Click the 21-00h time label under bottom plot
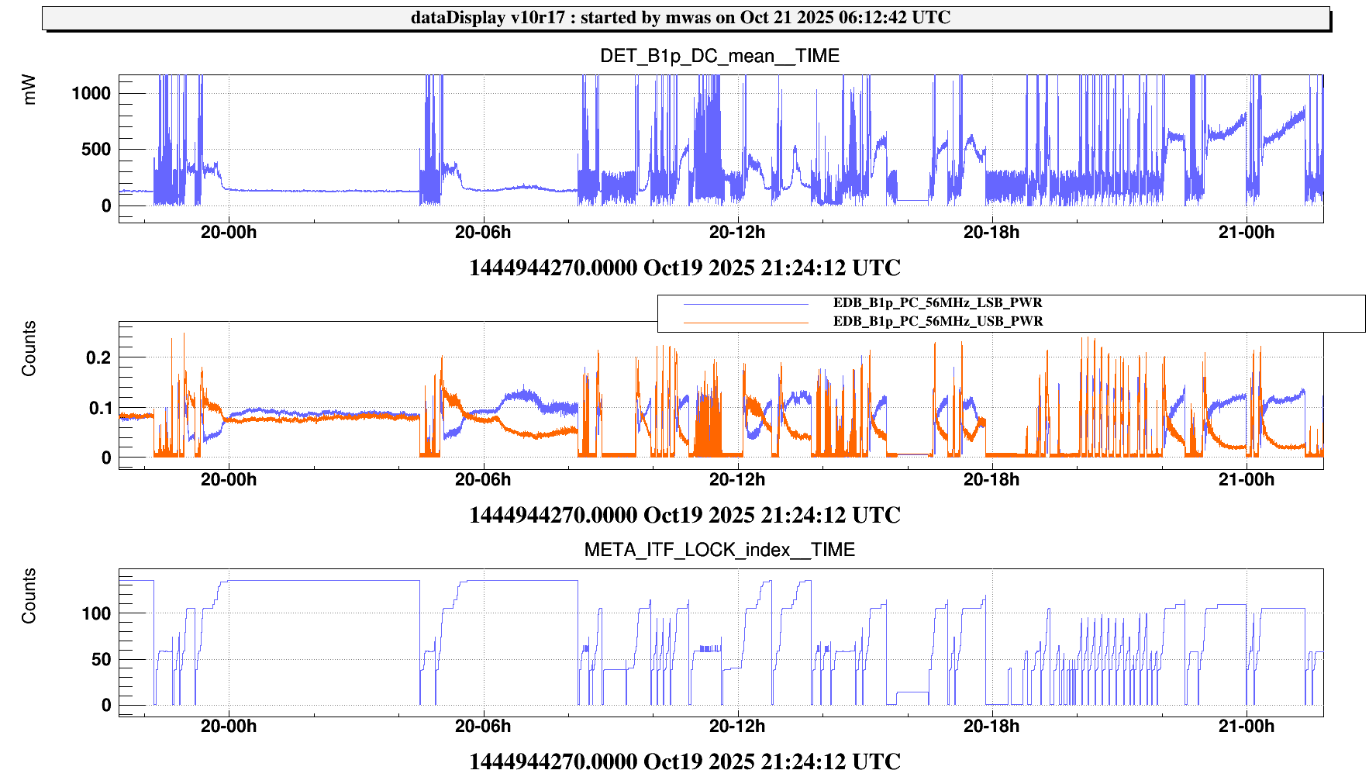This screenshot has width=1369, height=777. pos(1246,727)
